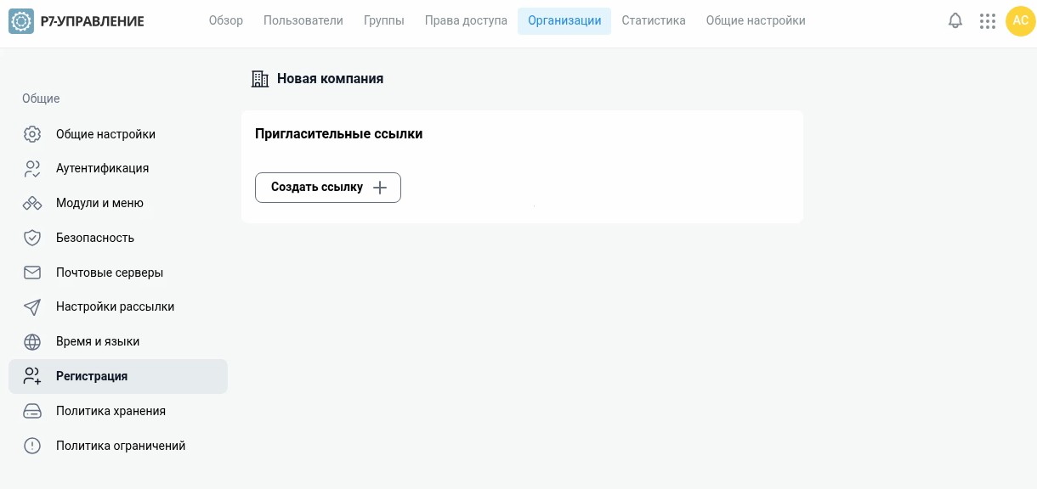Viewport: 1037px width, 489px height.
Task: Open the Аутентификация label in sidebar
Action: [102, 168]
